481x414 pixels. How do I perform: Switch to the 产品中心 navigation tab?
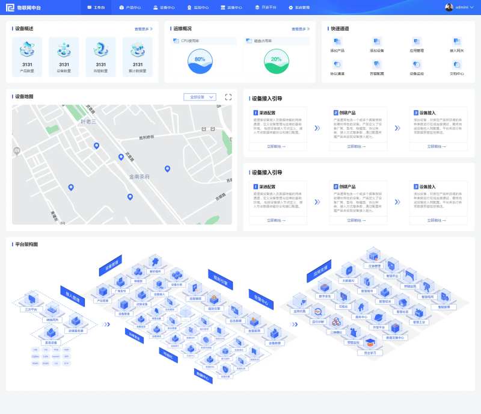pos(130,8)
